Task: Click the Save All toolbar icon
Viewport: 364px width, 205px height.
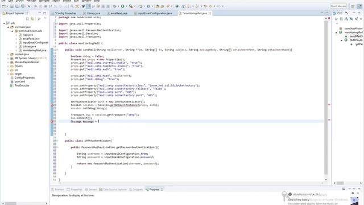Action: click(x=16, y=6)
